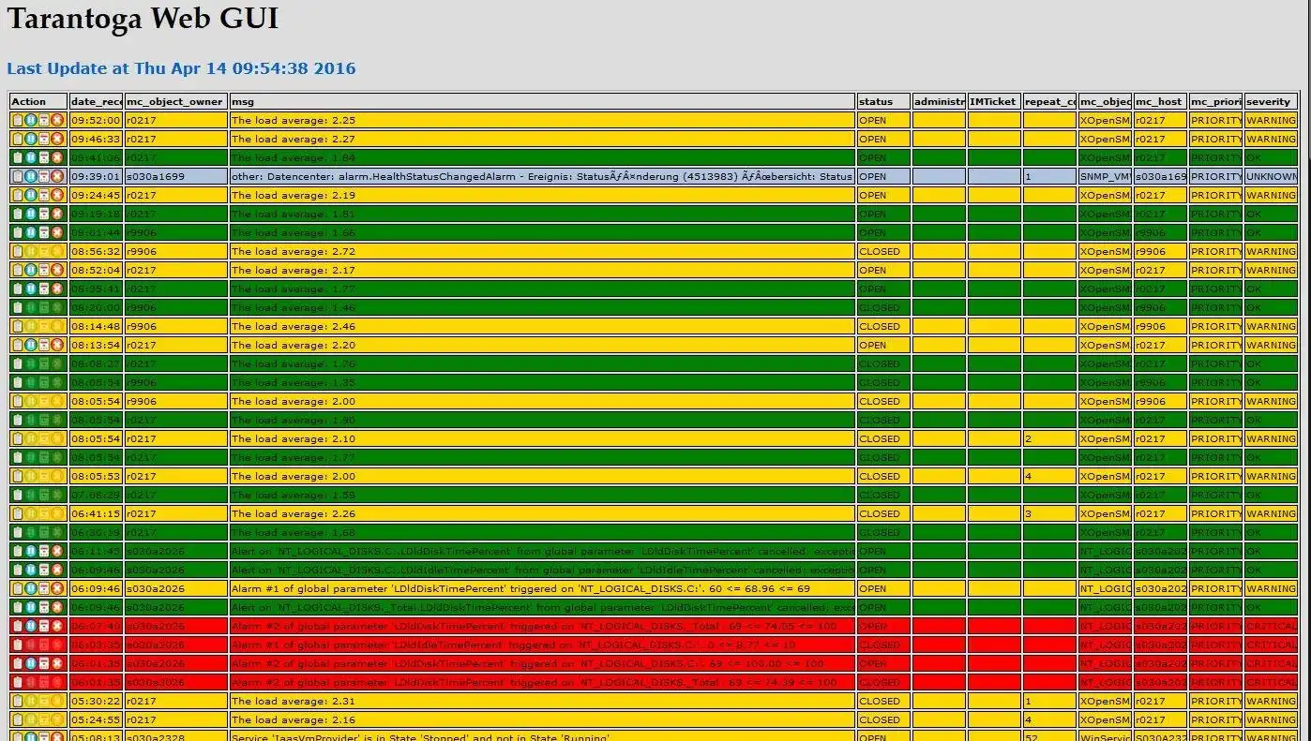Click the red X icon in 08:35:41 row
This screenshot has width=1311, height=741.
[x=57, y=289]
